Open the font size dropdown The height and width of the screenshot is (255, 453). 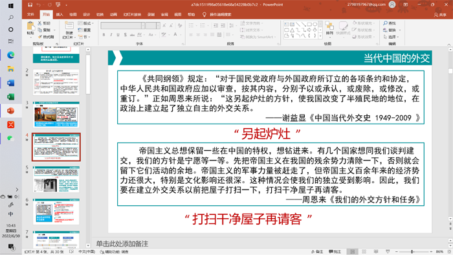(158, 26)
